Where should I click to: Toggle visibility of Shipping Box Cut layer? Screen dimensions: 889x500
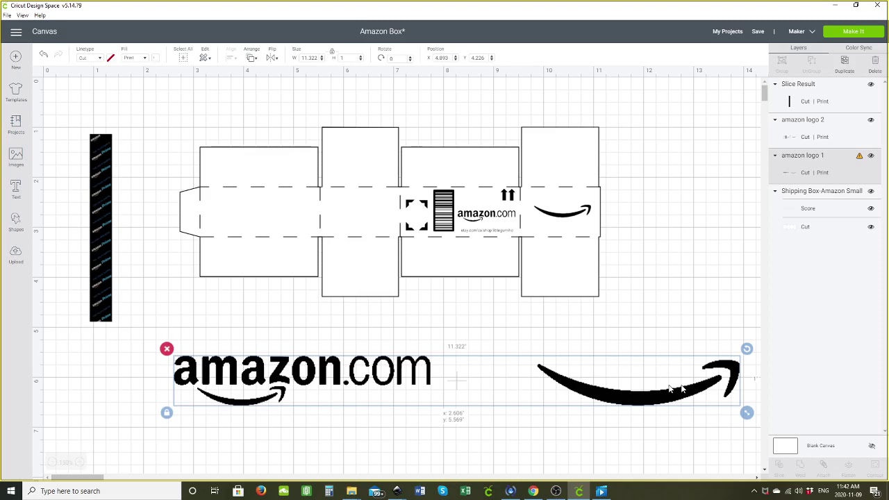tap(871, 226)
